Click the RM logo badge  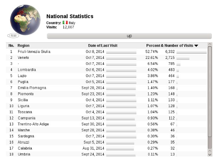point(13,36)
